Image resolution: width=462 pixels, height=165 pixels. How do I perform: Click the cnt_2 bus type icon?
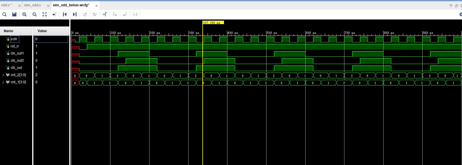tap(8, 75)
